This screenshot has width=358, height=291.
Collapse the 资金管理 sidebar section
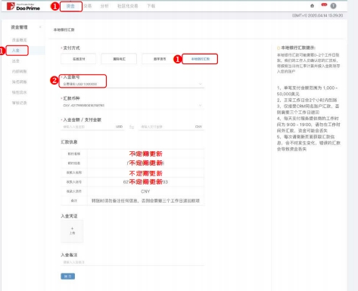point(40,27)
